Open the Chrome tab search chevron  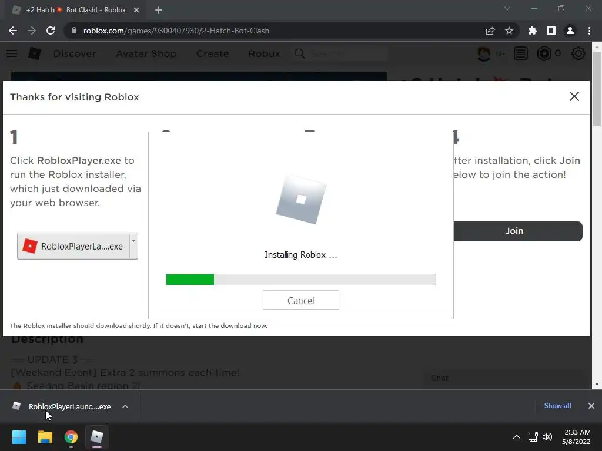point(507,8)
